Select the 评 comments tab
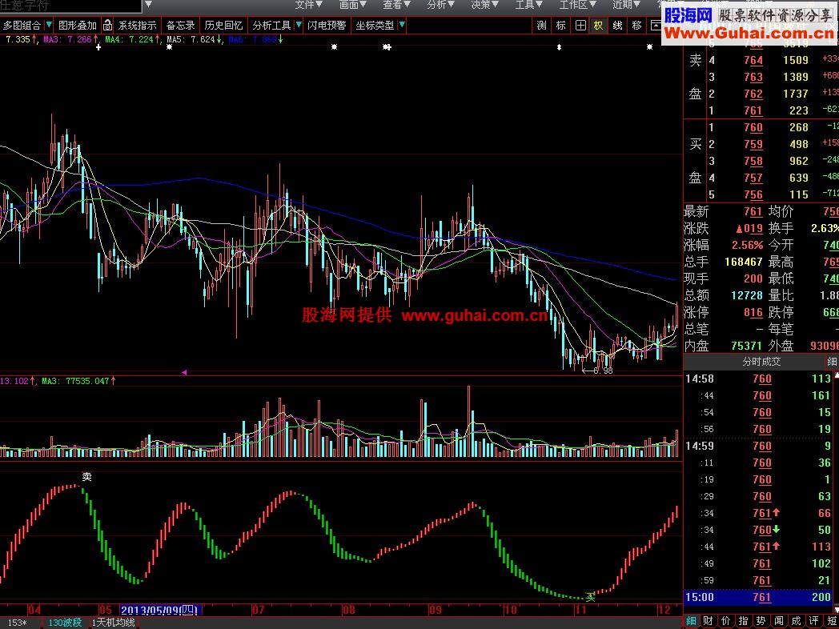Image resolution: width=839 pixels, height=629 pixels. 813,622
